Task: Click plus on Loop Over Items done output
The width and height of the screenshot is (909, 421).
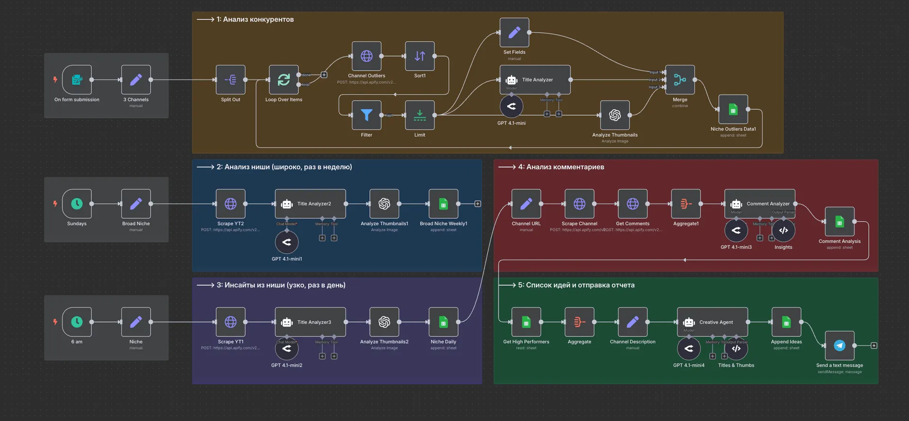Action: (x=324, y=75)
